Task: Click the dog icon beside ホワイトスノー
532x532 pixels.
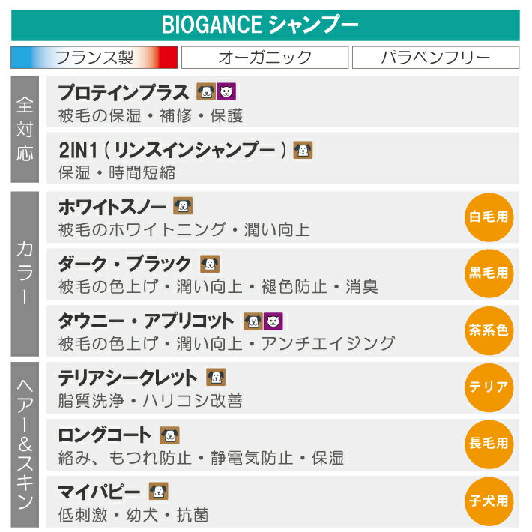Action: pyautogui.click(x=183, y=206)
